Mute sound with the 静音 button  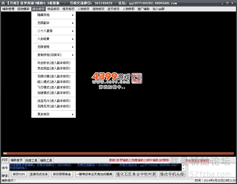[5, 176]
